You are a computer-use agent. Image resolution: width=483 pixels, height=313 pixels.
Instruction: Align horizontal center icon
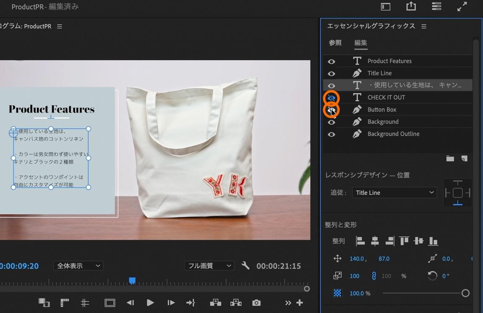click(375, 241)
